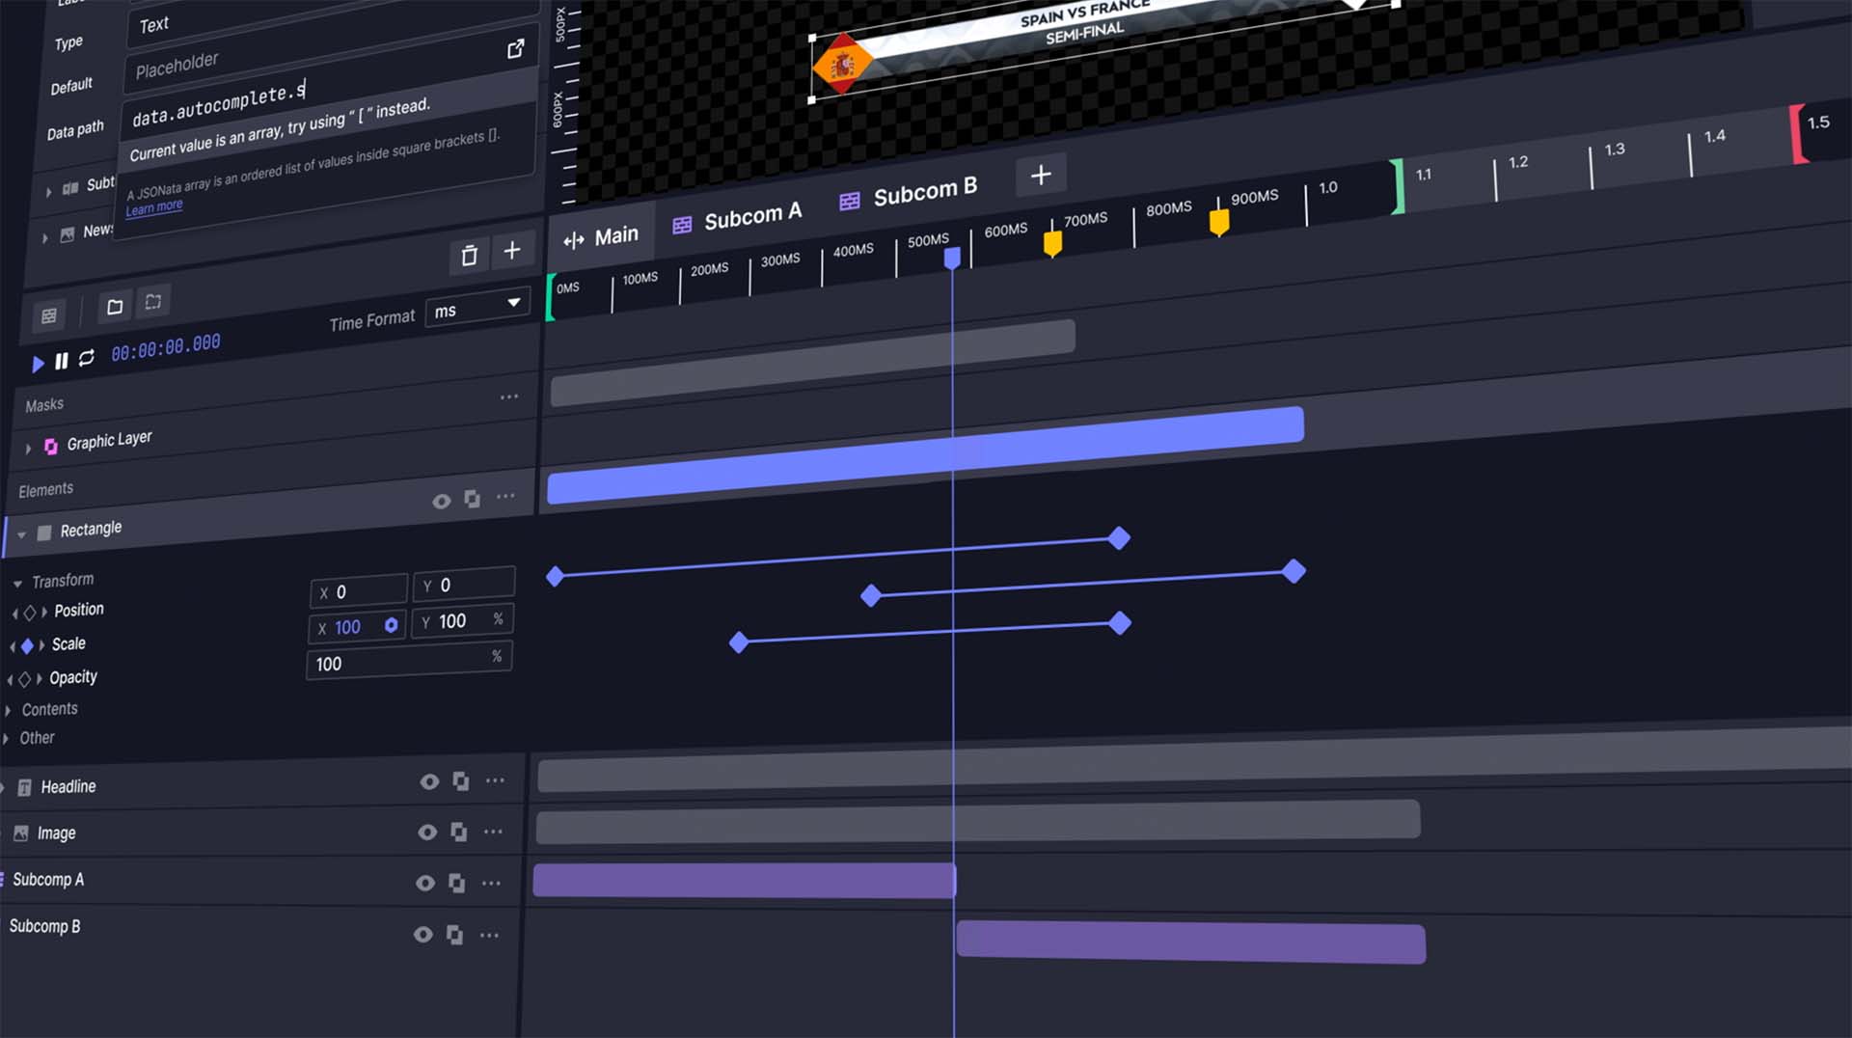The image size is (1852, 1038).
Task: Click the Scale X value 100
Action: (x=347, y=628)
